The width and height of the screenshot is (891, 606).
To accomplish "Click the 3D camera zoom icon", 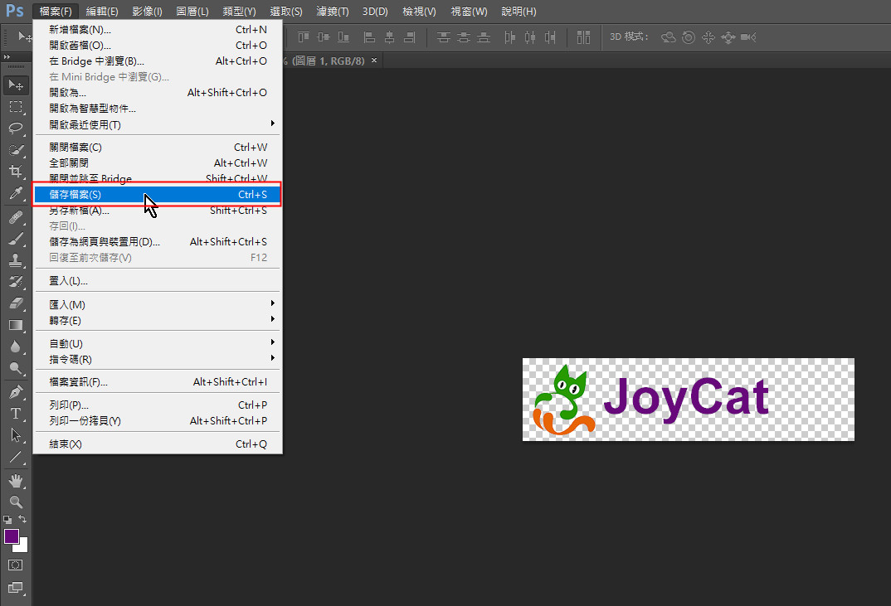I will (748, 37).
